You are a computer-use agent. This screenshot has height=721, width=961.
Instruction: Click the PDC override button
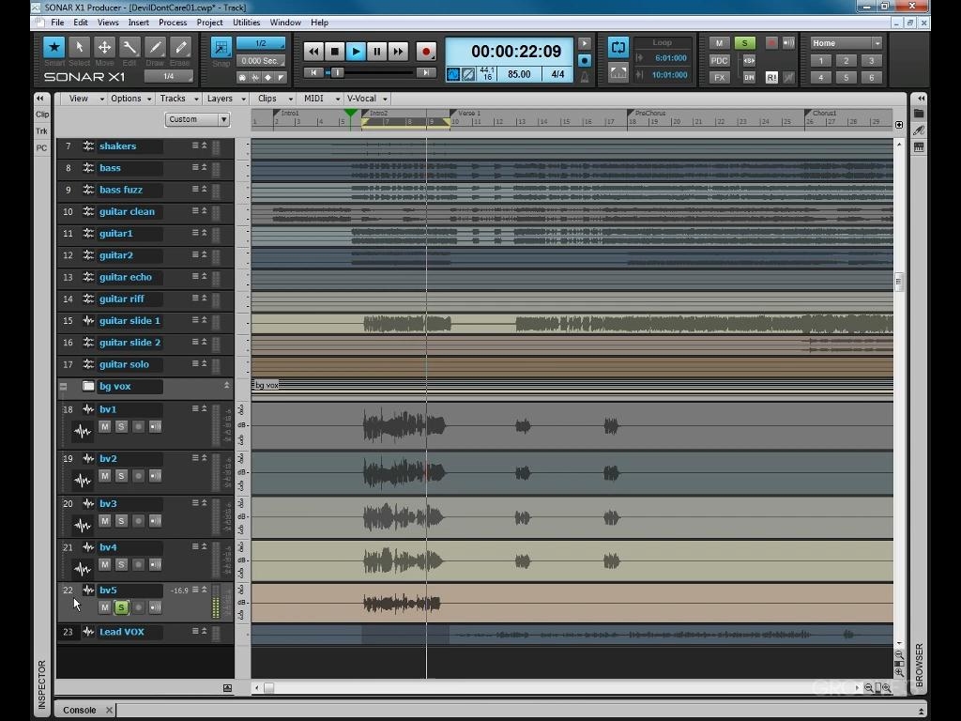click(719, 61)
